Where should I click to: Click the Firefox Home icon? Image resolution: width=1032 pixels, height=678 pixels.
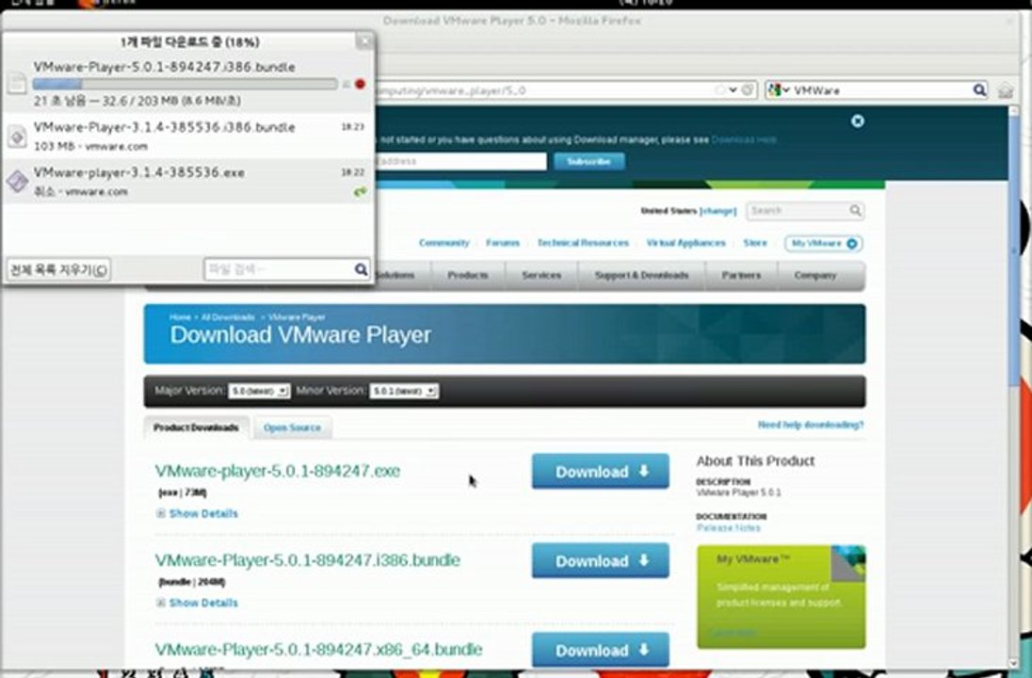(x=1005, y=90)
